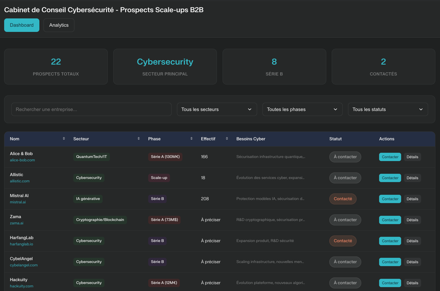Open the Tous les statuts dropdown
Image resolution: width=440 pixels, height=291 pixels.
(388, 109)
